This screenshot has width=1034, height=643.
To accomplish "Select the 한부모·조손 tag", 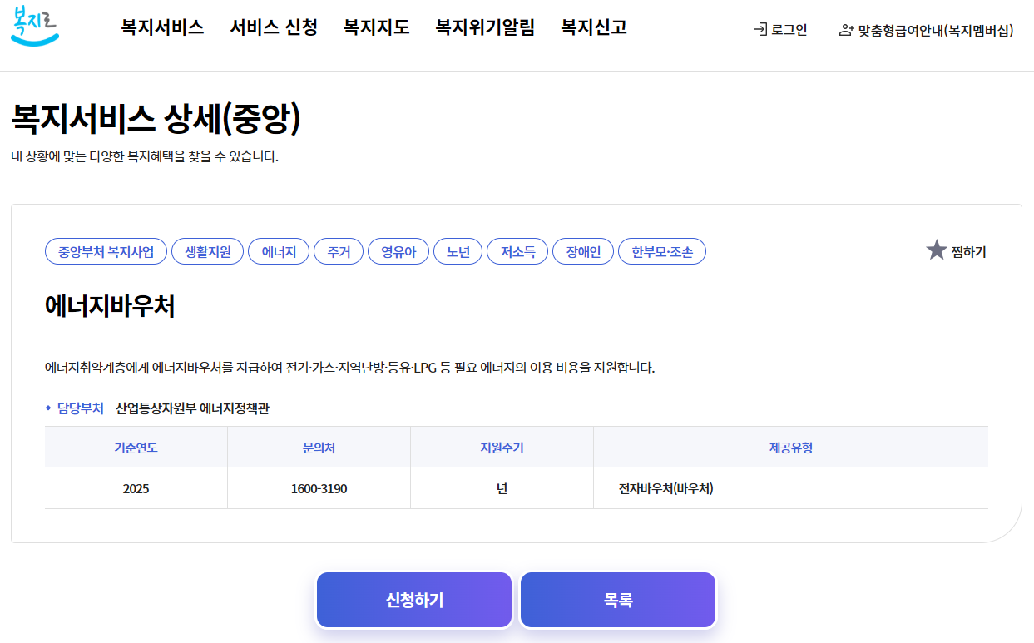I will pos(662,252).
